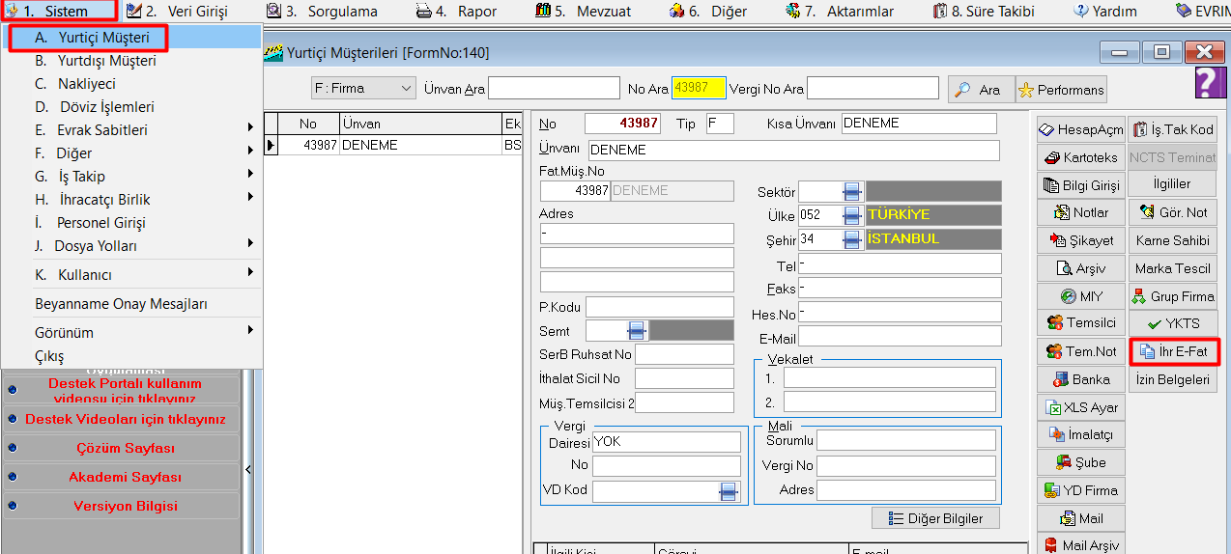
Task: Open the Şehir lookup button
Action: pyautogui.click(x=852, y=239)
